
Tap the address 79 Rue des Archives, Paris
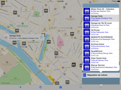tap(100, 46)
